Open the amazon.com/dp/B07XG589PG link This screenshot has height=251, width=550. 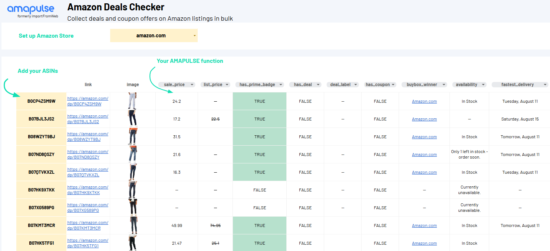88,208
